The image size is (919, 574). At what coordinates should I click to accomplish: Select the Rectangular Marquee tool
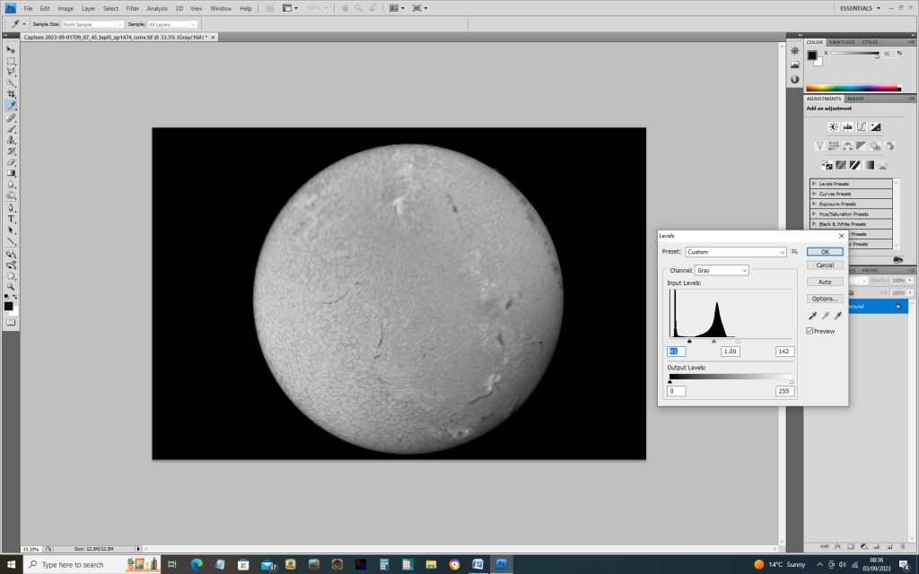pyautogui.click(x=11, y=61)
